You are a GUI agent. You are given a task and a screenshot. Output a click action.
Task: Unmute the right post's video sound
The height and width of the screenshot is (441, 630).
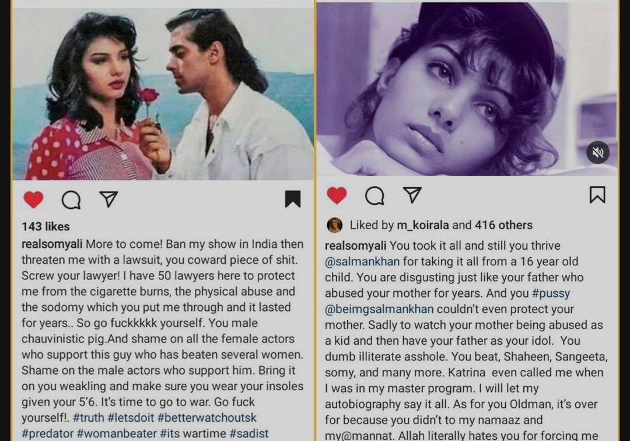pyautogui.click(x=598, y=153)
